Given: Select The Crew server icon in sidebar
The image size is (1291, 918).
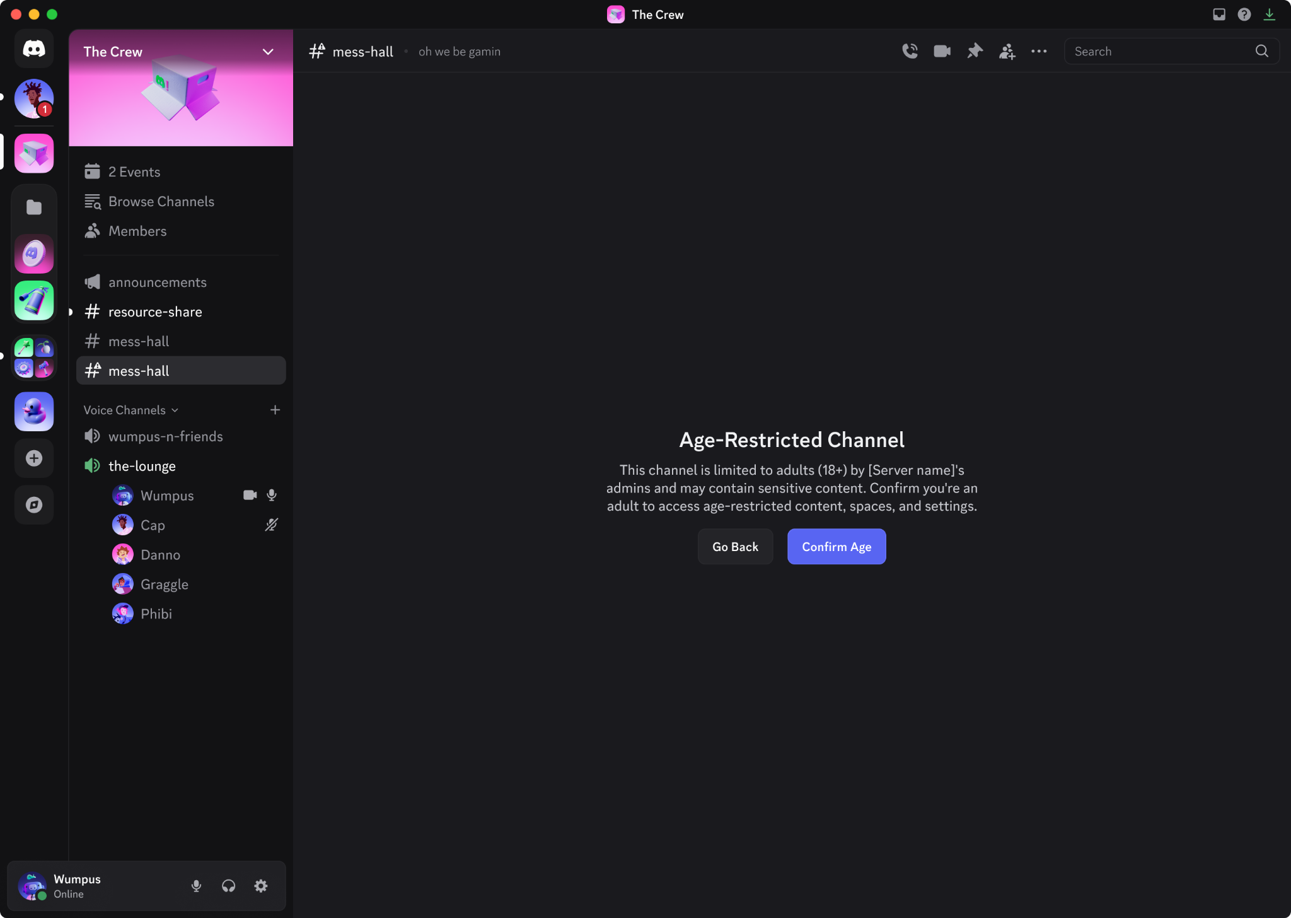Looking at the screenshot, I should [x=34, y=153].
